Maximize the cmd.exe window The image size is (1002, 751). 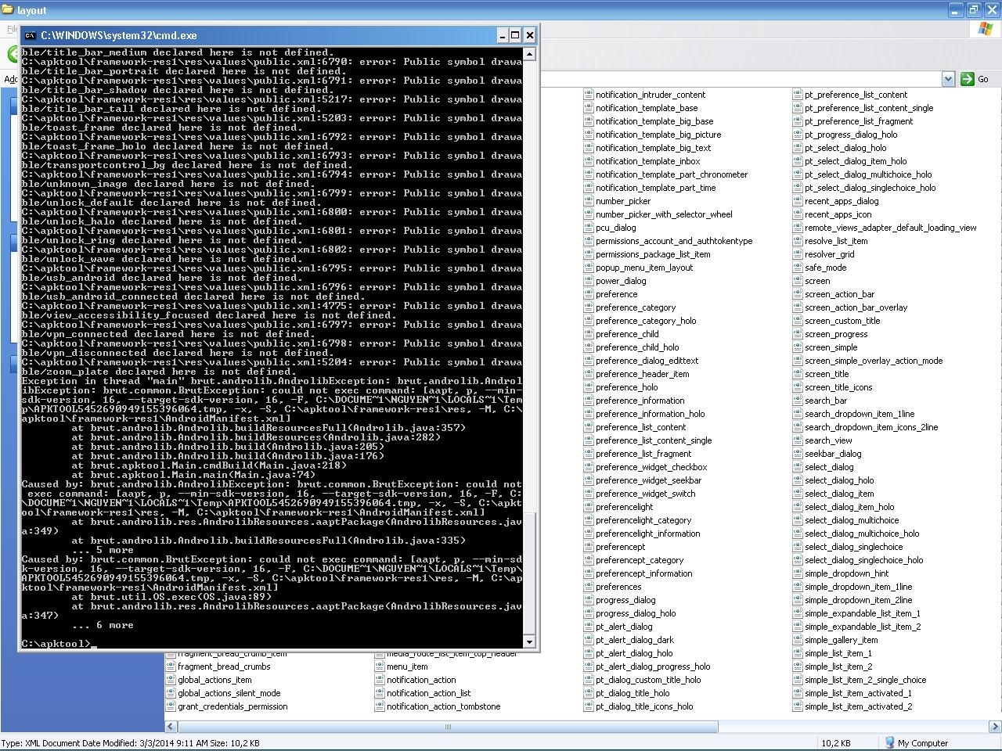click(x=515, y=35)
